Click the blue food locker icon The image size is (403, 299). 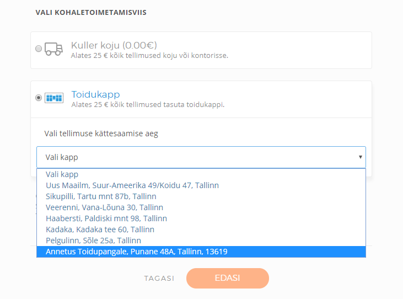coord(54,98)
